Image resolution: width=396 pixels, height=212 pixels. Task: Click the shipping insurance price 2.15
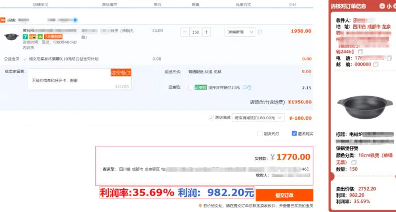tap(307, 88)
